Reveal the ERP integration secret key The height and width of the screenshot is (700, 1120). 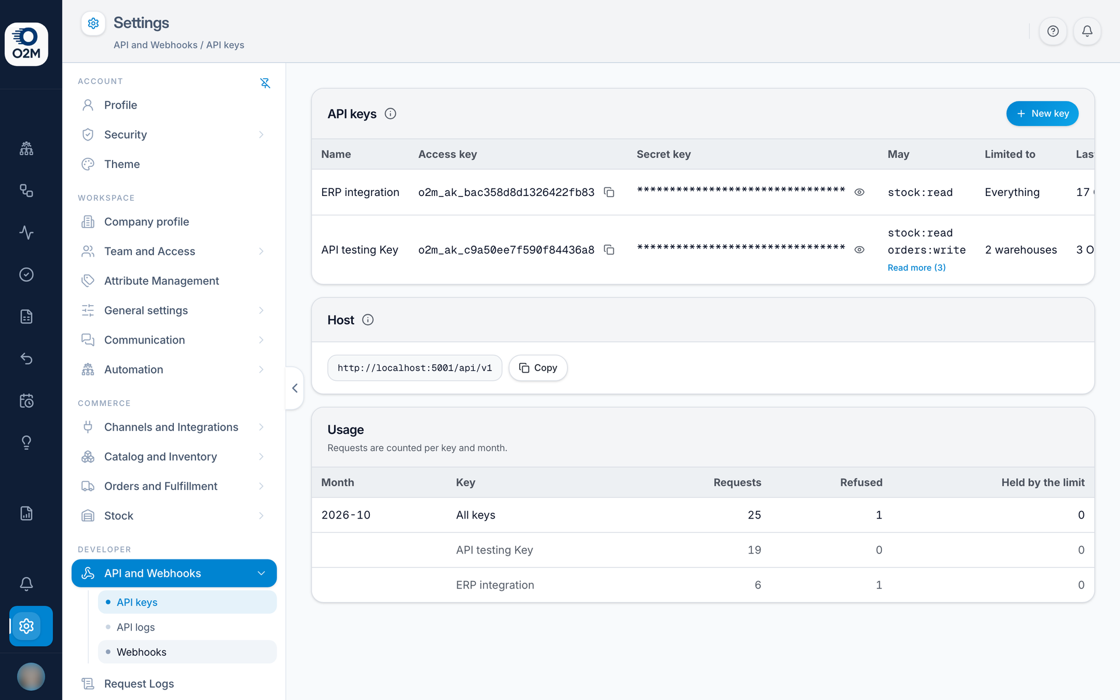[859, 192]
